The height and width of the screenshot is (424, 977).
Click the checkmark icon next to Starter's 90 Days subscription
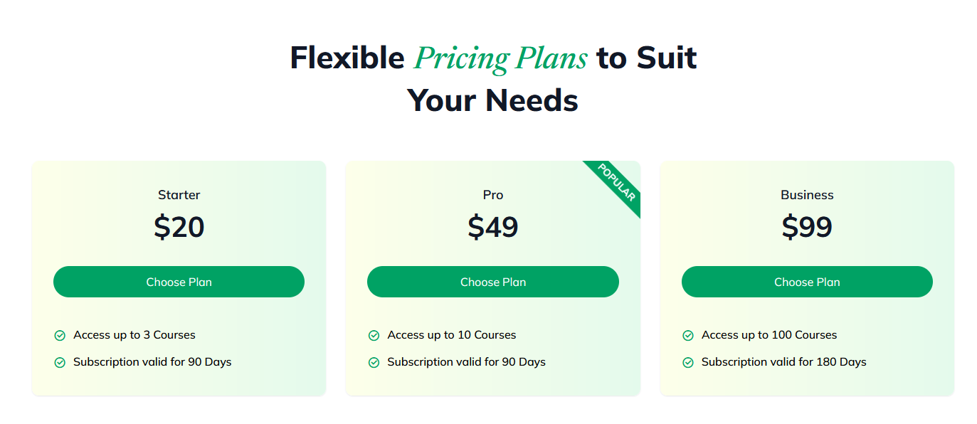pyautogui.click(x=60, y=363)
